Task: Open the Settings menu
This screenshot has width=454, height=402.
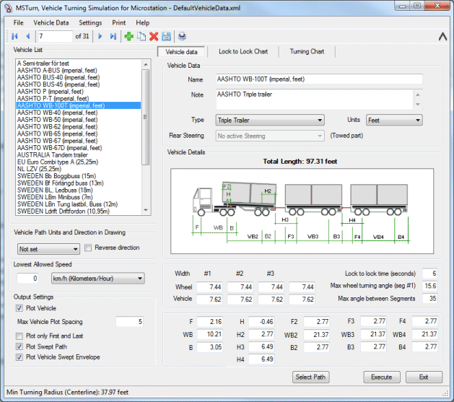Action: point(90,23)
